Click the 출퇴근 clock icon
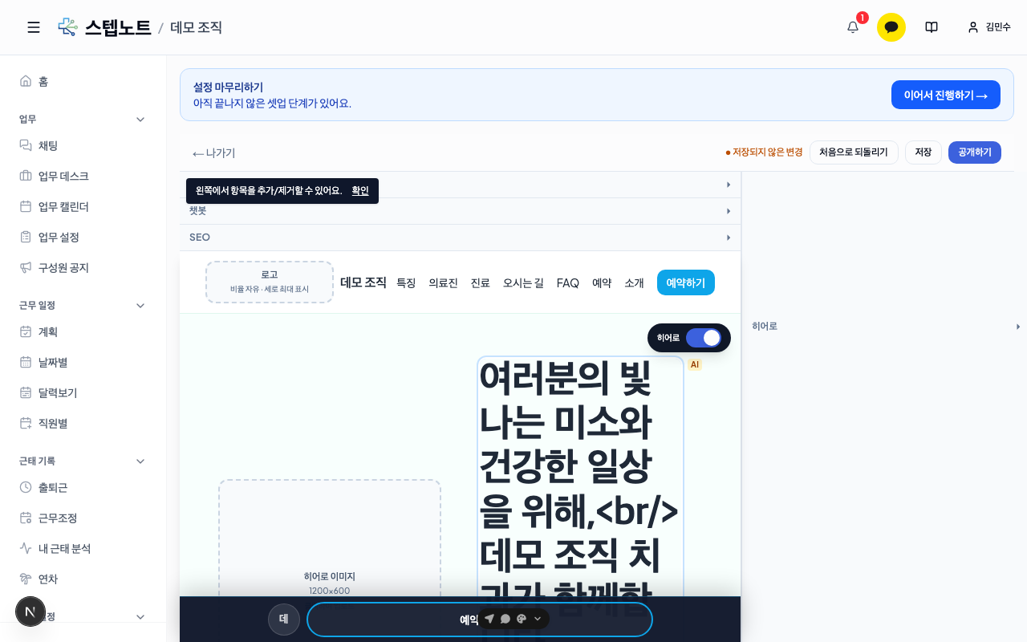Screen dimensions: 1027x642 click(26, 487)
